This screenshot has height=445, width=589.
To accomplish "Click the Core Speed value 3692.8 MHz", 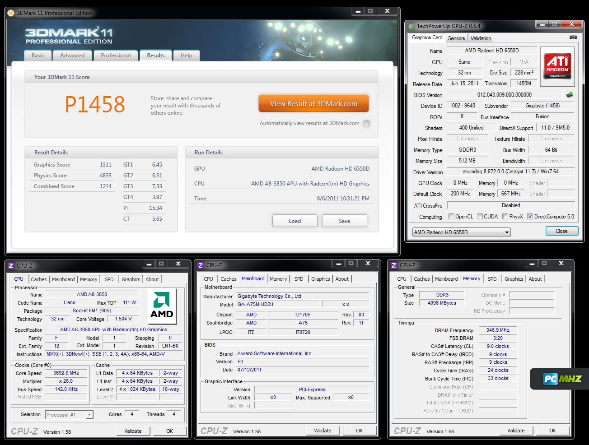I will (x=66, y=373).
